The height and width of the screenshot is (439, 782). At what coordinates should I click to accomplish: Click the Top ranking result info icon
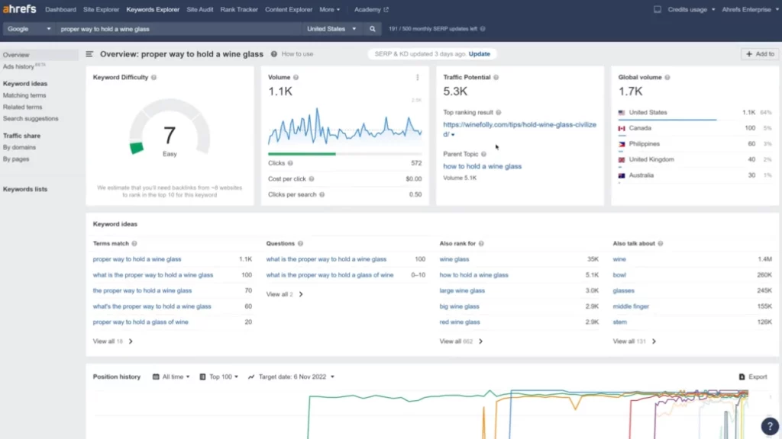tap(498, 113)
